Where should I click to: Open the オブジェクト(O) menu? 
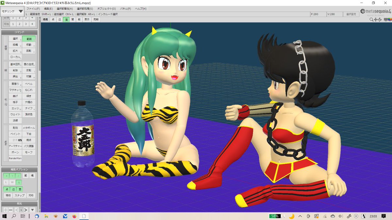tap(106, 8)
